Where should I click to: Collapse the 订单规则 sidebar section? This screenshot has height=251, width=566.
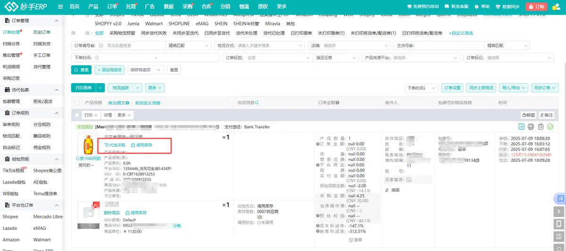tap(57, 113)
